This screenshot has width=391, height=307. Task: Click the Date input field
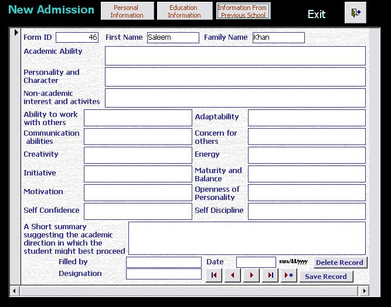pos(256,262)
